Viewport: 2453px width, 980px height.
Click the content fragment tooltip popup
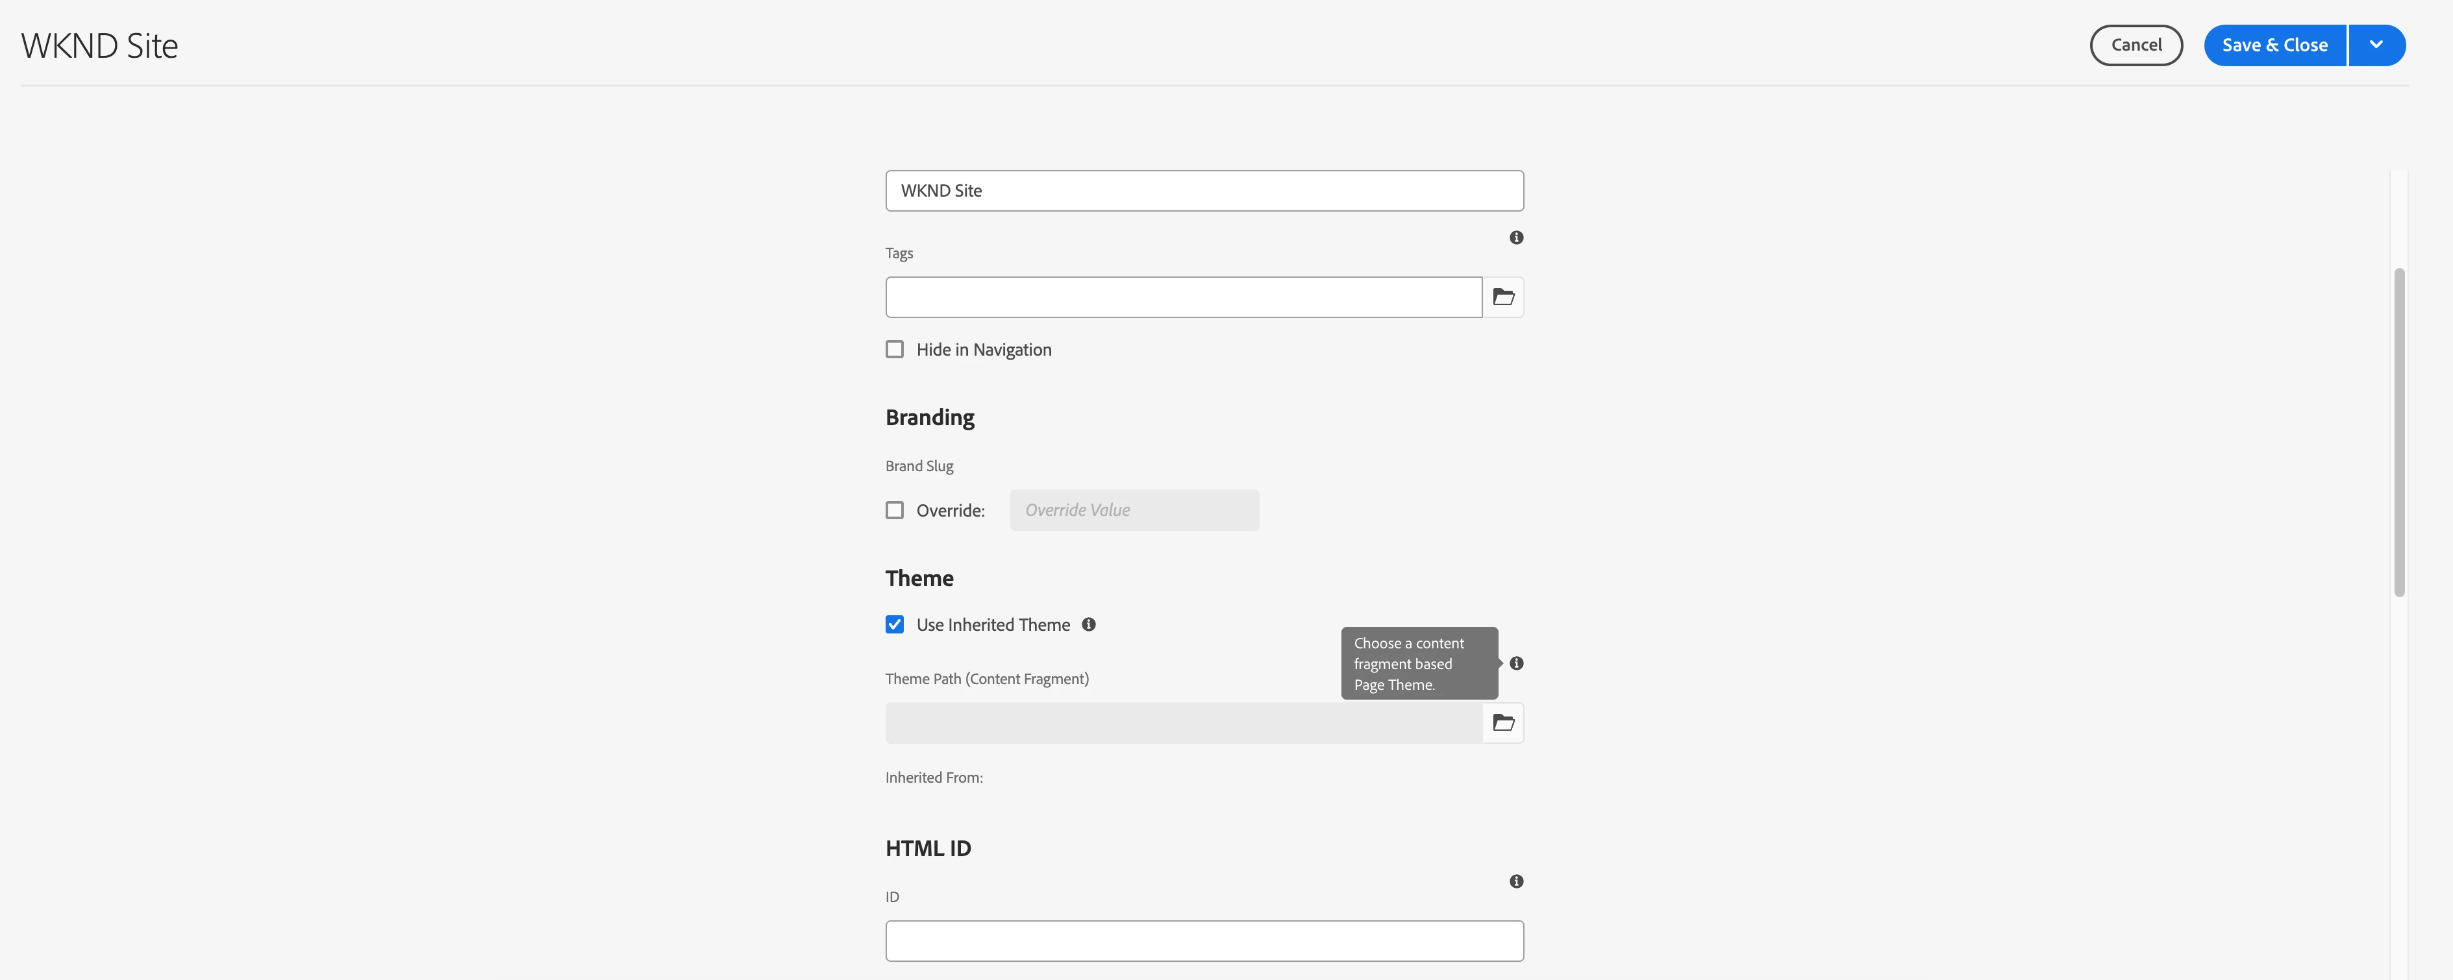tap(1418, 663)
